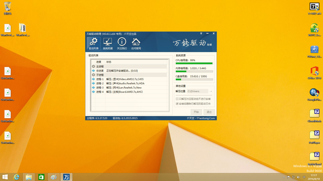This screenshot has height=181, width=323.
Task: Enable the 只解压对应驱动但不进行安装 checkbox
Action: 177,99
